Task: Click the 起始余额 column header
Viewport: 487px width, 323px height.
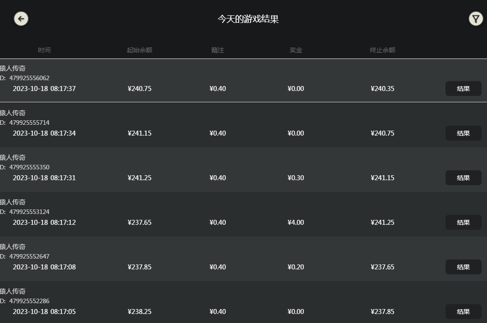Action: click(139, 50)
